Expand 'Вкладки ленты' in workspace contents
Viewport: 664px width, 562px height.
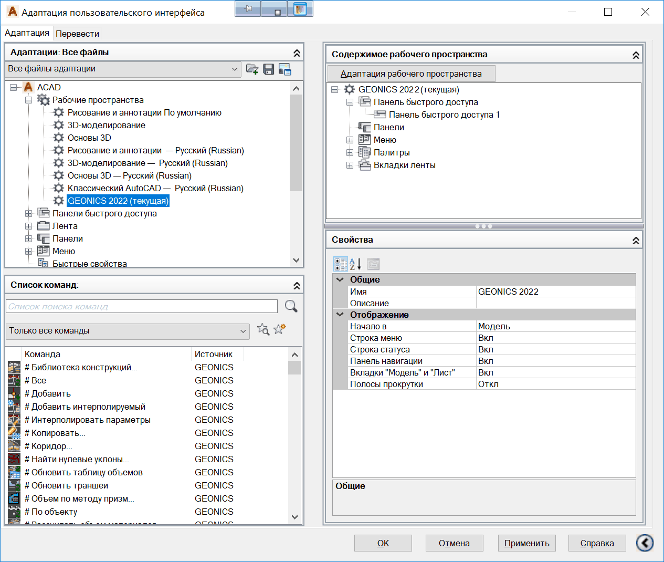(350, 165)
